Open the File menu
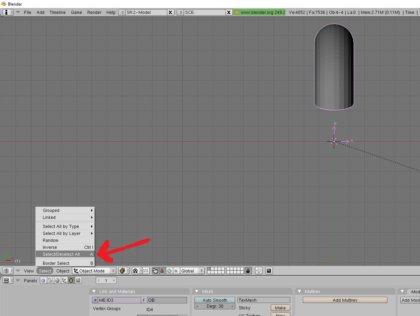Viewport: 420px width, 316px height. pos(27,12)
